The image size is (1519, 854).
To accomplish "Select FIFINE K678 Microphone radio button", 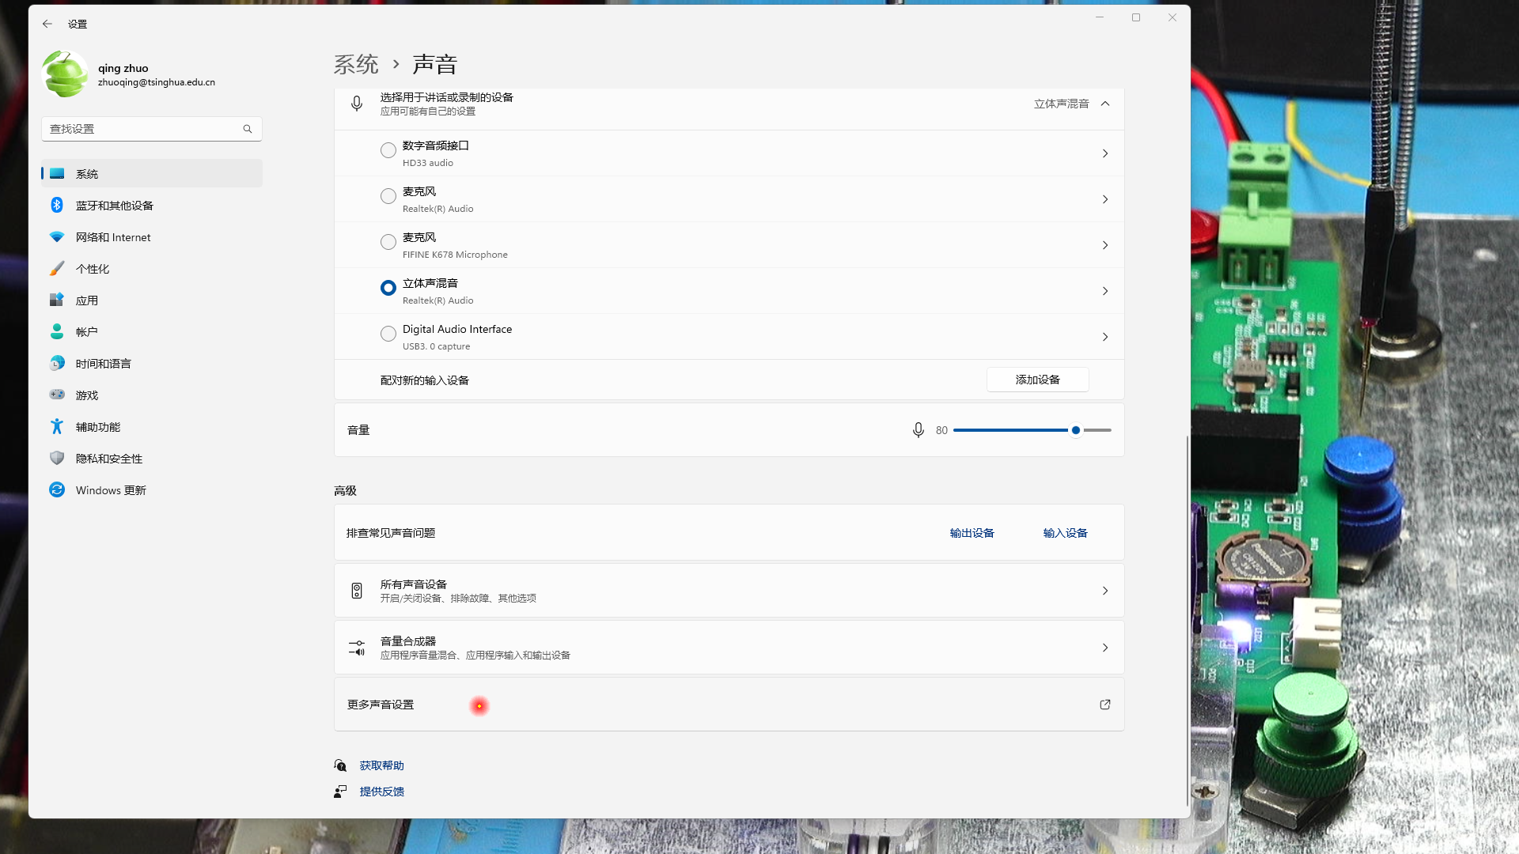I will [388, 242].
